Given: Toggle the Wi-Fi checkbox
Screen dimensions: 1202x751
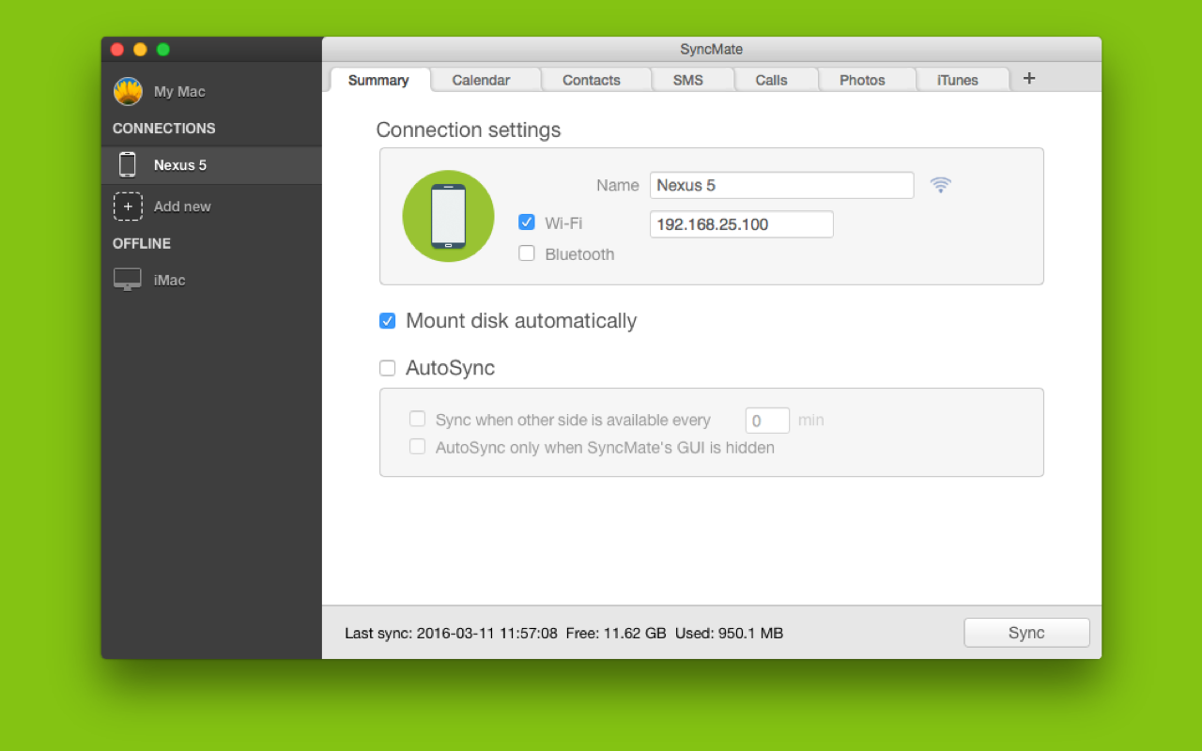Looking at the screenshot, I should pyautogui.click(x=527, y=222).
